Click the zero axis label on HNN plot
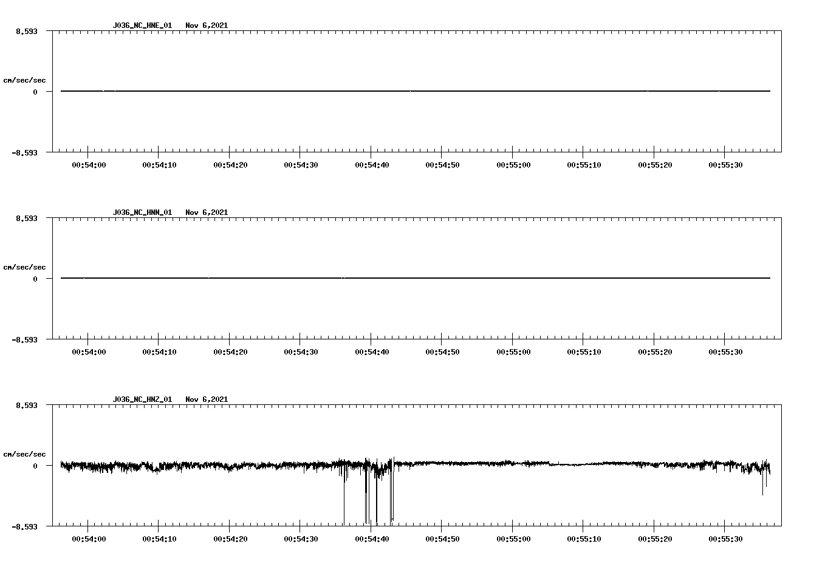Screen dimensions: 825x561 pos(35,279)
